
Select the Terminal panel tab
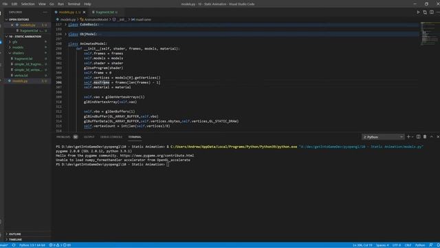pyautogui.click(x=135, y=137)
